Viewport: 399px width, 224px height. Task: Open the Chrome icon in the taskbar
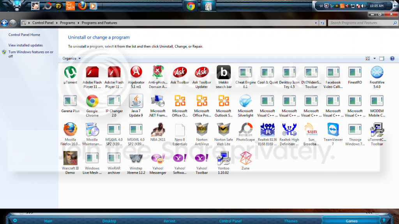click(x=191, y=6)
